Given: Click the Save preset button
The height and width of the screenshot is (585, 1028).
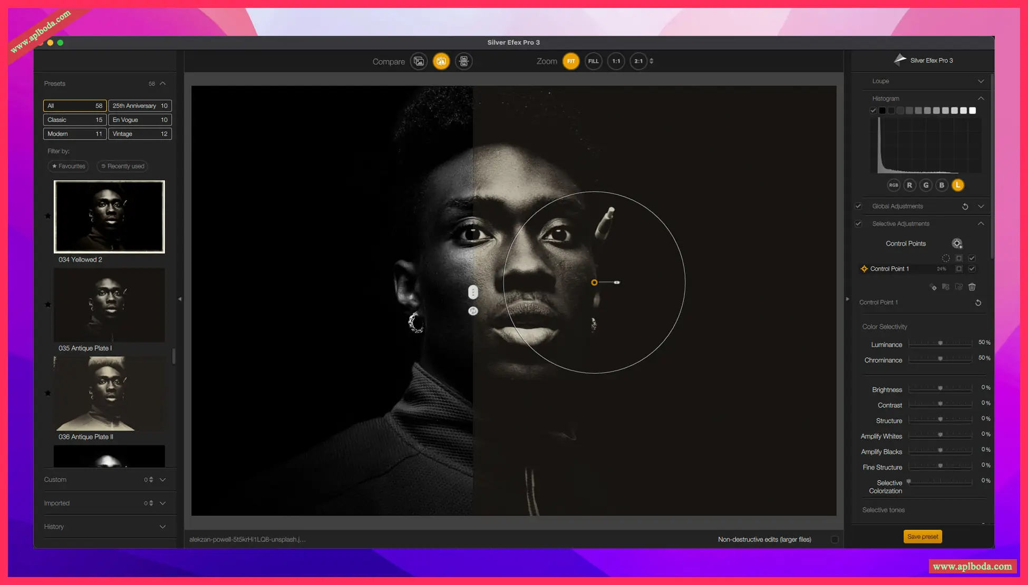Looking at the screenshot, I should point(923,537).
